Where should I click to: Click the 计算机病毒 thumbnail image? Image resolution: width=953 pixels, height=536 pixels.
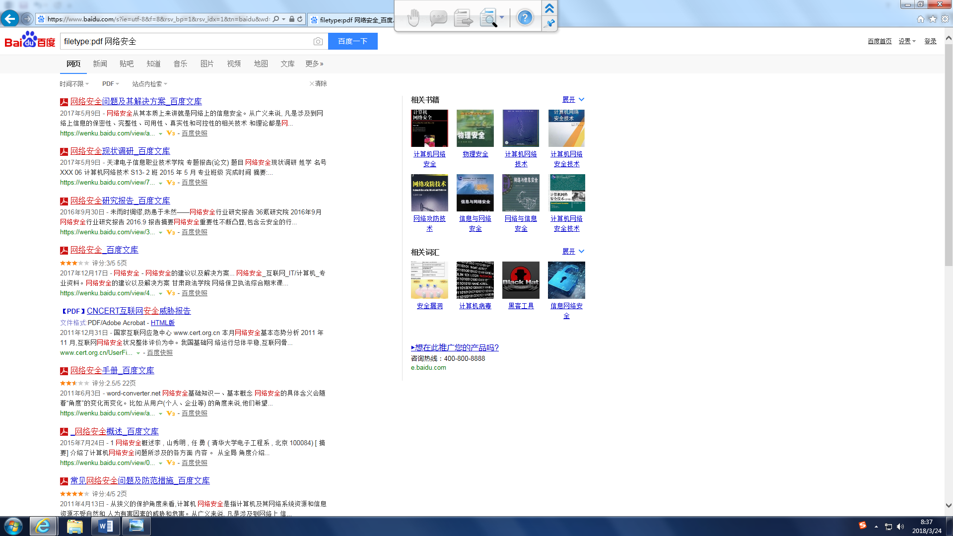click(475, 280)
